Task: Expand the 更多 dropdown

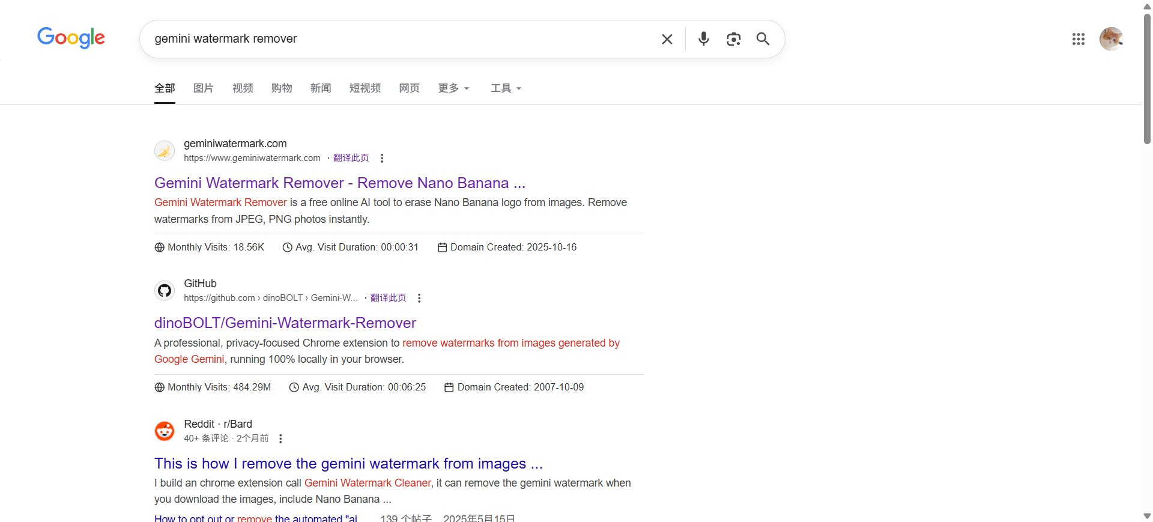Action: coord(453,88)
